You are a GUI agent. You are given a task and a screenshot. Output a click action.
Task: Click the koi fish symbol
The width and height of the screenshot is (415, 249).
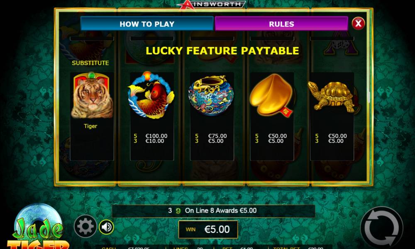(x=151, y=95)
